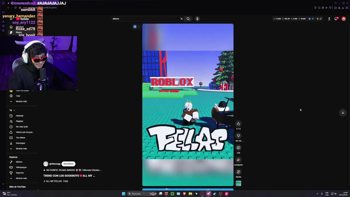Dislike the Short with thumbs-down icon
The width and height of the screenshot is (350, 197).
coord(238,136)
